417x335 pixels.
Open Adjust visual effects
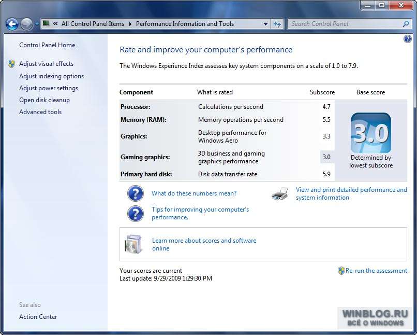[46, 64]
